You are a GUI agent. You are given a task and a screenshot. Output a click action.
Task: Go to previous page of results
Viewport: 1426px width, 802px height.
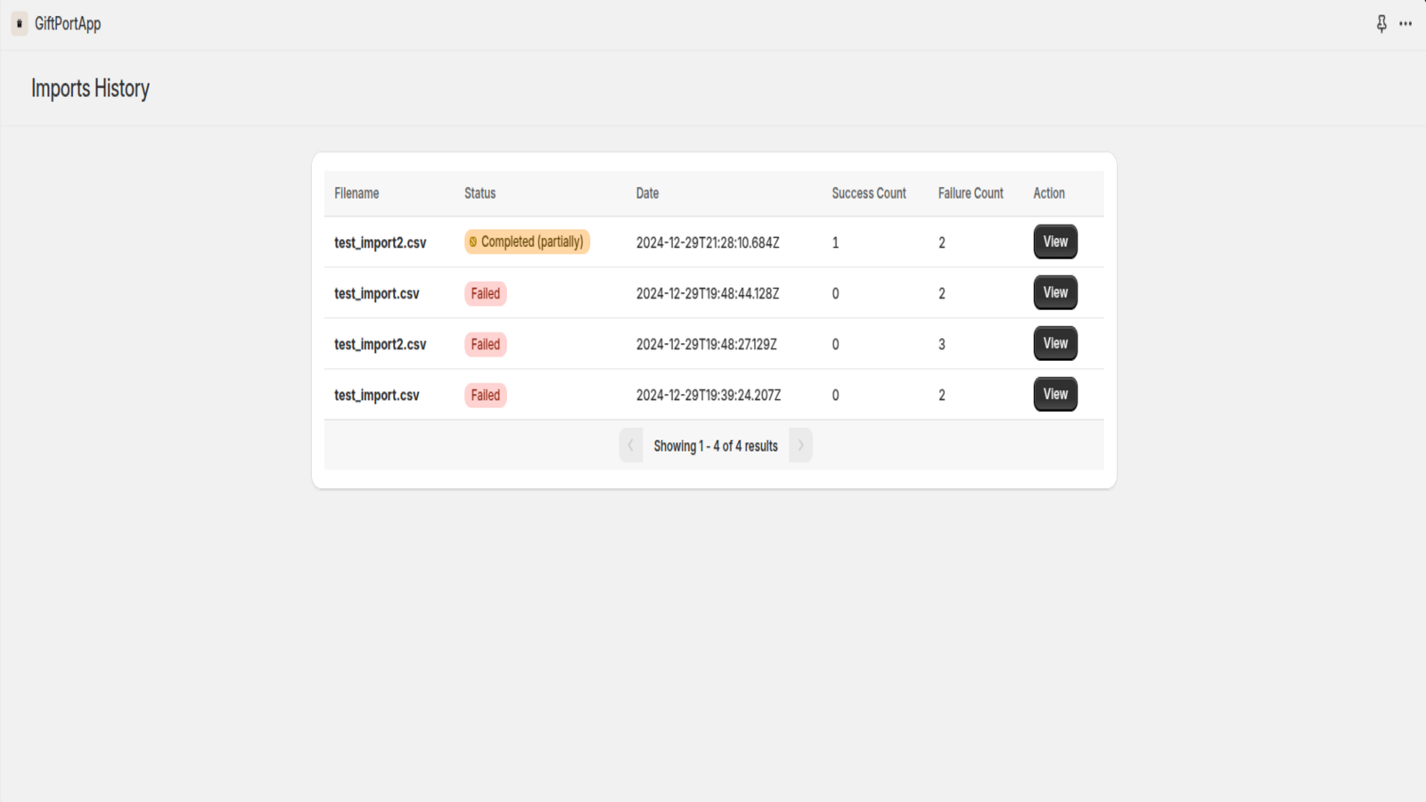(631, 446)
